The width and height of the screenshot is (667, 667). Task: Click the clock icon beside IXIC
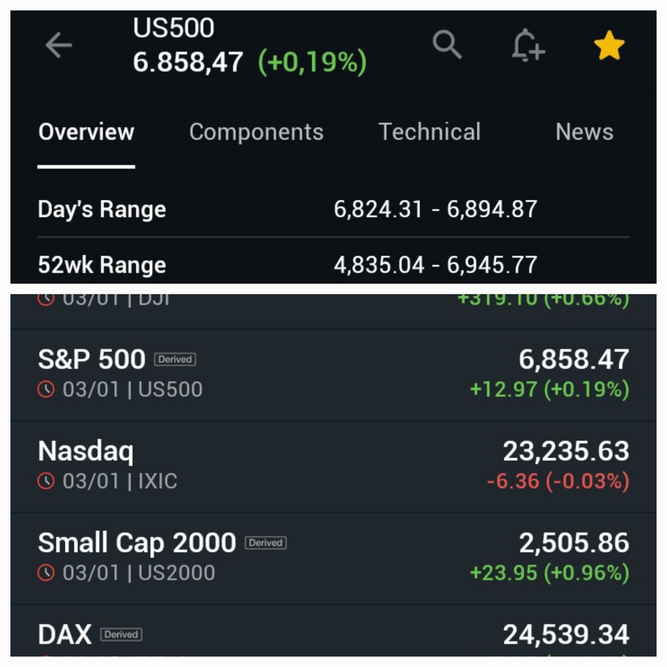(46, 481)
